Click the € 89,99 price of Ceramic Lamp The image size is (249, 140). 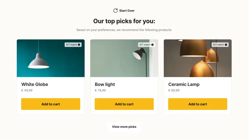(174, 90)
